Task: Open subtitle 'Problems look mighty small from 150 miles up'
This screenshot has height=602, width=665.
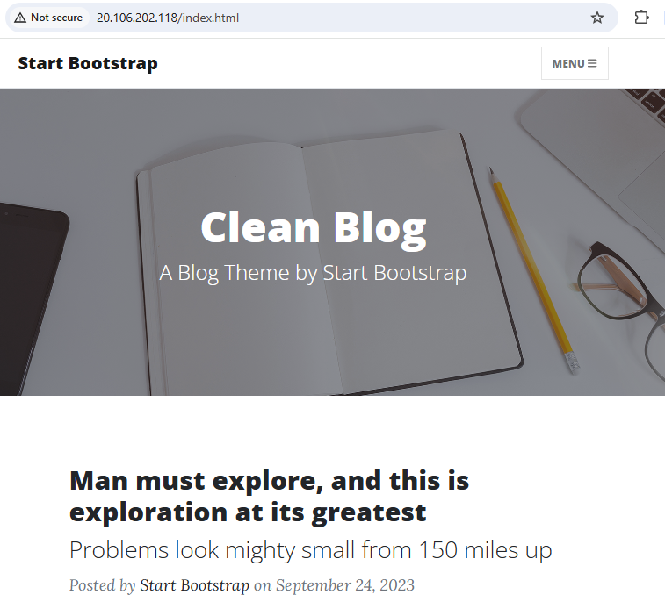Action: point(310,550)
